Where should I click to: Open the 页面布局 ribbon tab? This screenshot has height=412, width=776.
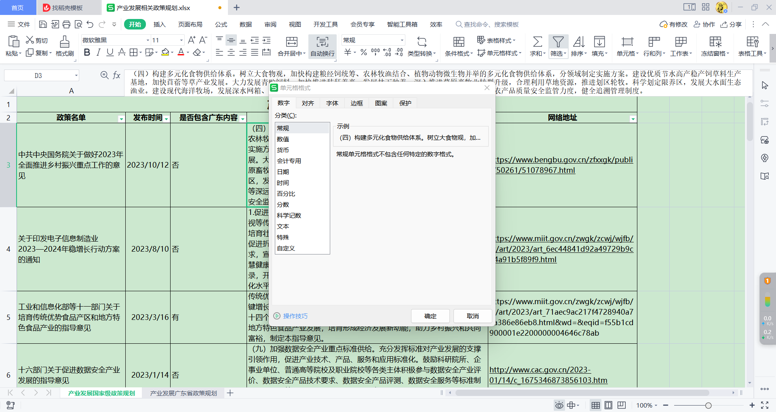pos(190,25)
